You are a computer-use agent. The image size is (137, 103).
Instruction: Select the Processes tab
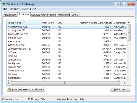24,14
